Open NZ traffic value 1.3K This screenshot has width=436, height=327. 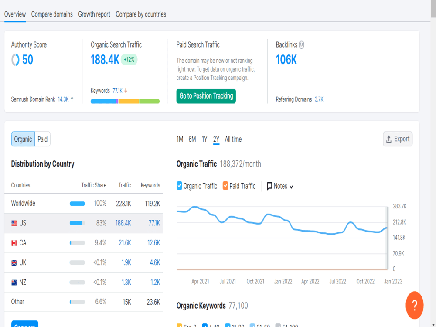[x=126, y=283]
